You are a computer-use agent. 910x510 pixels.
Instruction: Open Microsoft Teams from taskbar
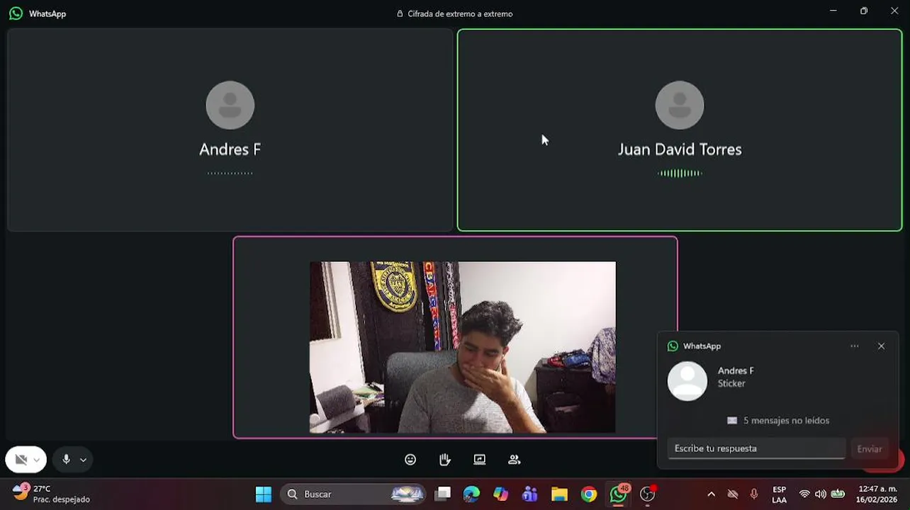pyautogui.click(x=529, y=494)
